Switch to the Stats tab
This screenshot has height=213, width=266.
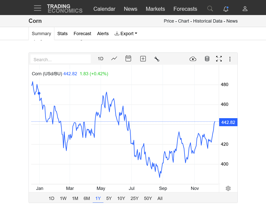62,34
